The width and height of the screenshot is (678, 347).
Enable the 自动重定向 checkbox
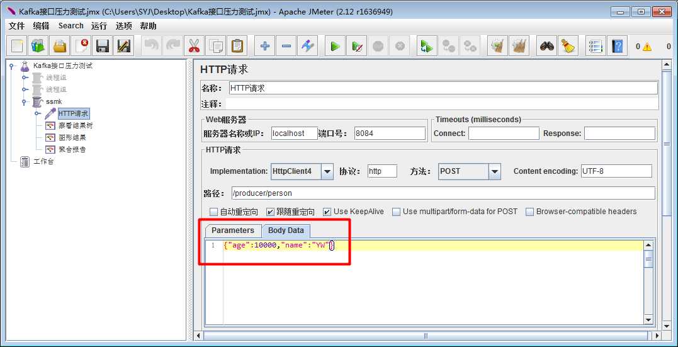coord(214,212)
